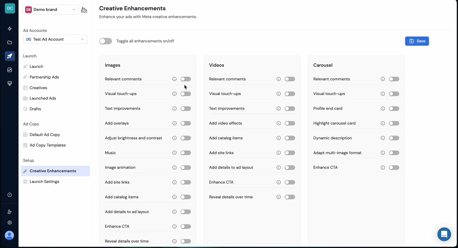Open the settings gear icon
Image resolution: width=458 pixels, height=248 pixels.
10,223
